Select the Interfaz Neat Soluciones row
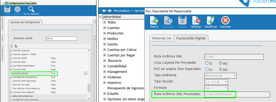 (49, 81)
